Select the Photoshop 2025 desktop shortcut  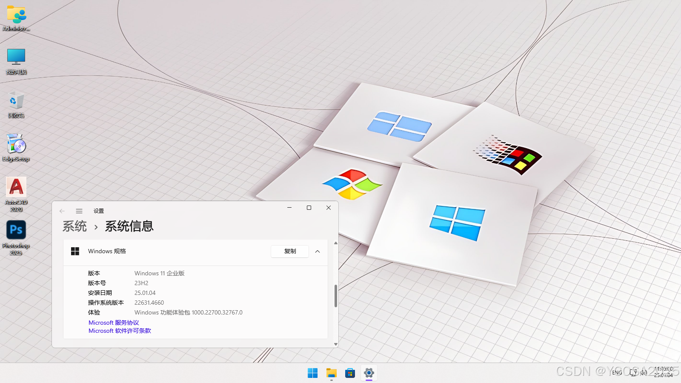click(x=16, y=238)
